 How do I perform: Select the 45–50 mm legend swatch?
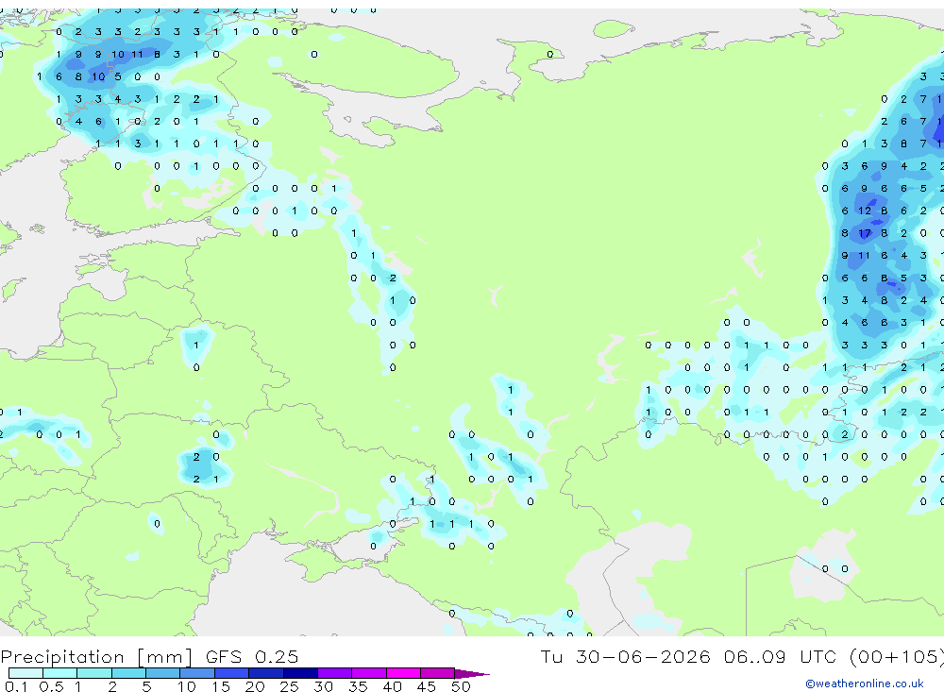pyautogui.click(x=438, y=673)
